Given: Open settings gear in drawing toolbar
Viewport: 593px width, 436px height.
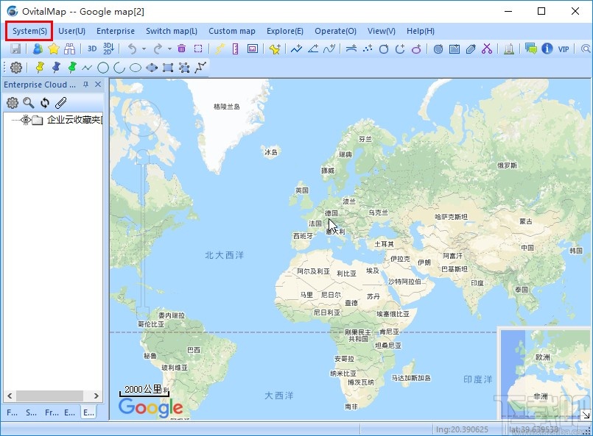Looking at the screenshot, I should [16, 68].
